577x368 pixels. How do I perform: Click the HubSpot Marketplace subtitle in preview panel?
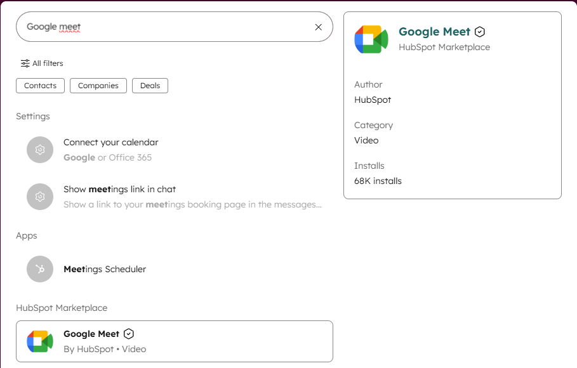444,47
